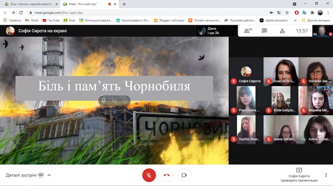This screenshot has width=333, height=186.
Task: Click the meeting clock 13:57
Action: click(302, 31)
